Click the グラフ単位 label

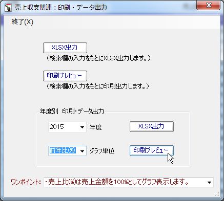(x=102, y=151)
